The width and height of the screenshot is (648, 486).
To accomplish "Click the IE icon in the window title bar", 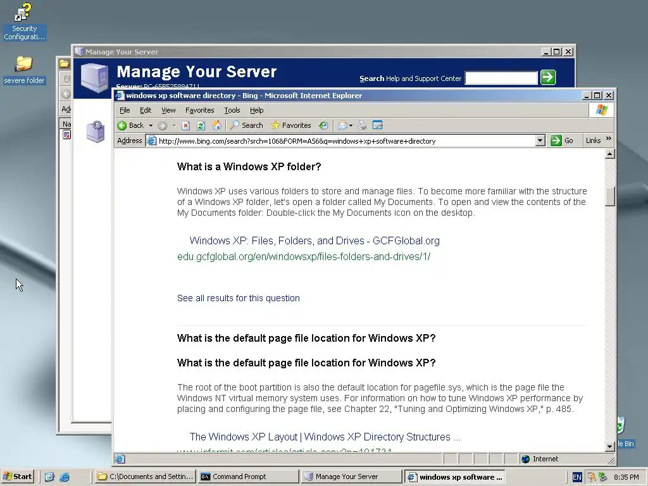I will [120, 96].
